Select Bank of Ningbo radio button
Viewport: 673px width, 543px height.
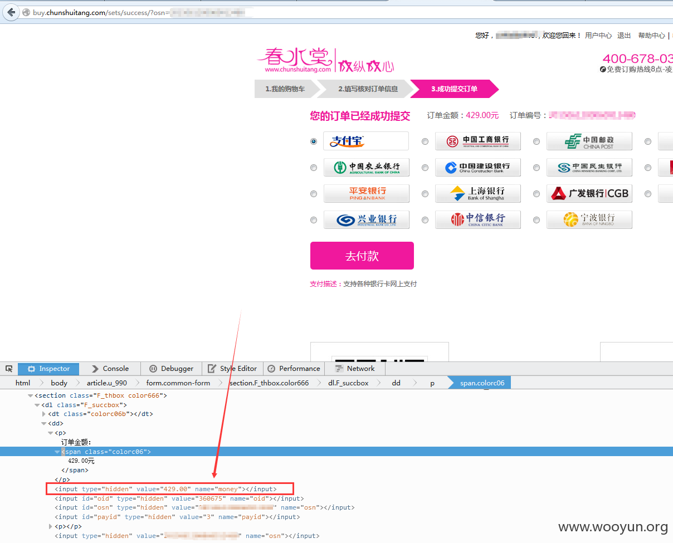tap(537, 220)
